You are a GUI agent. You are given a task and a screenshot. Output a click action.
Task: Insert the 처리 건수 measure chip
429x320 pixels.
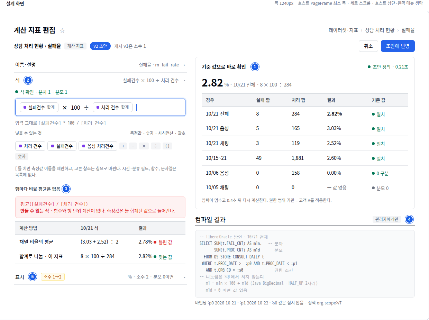pos(30,146)
